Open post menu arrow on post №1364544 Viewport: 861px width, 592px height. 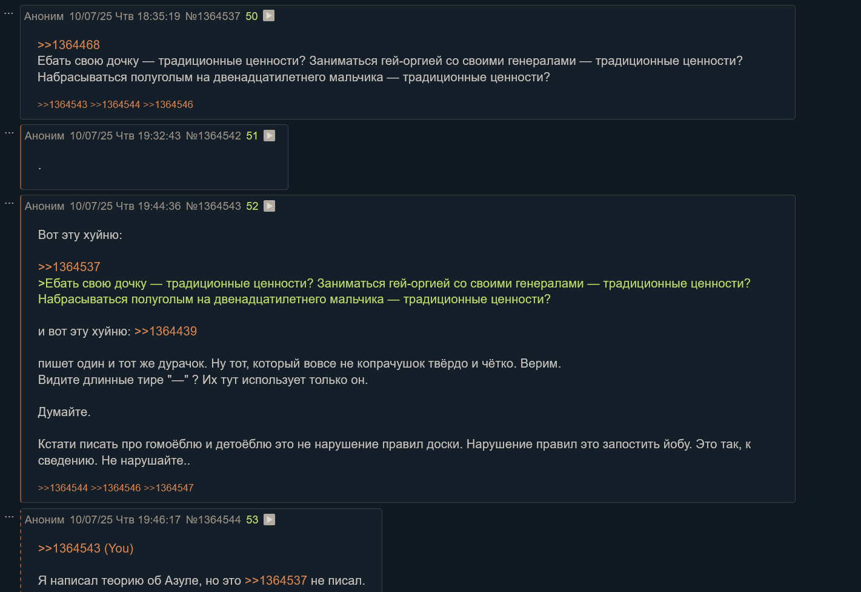[270, 520]
